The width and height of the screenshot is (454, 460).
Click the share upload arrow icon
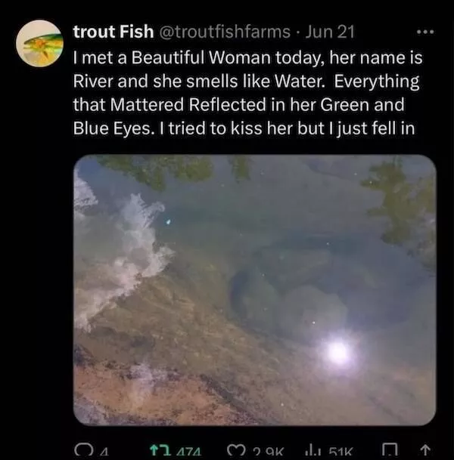point(425,453)
